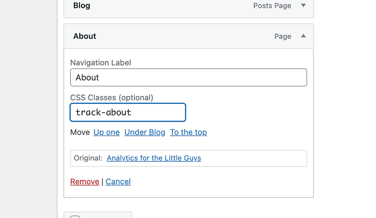Screen dimensions: 376x218
Task: Click inside the CSS Classes text box
Action: [127, 112]
